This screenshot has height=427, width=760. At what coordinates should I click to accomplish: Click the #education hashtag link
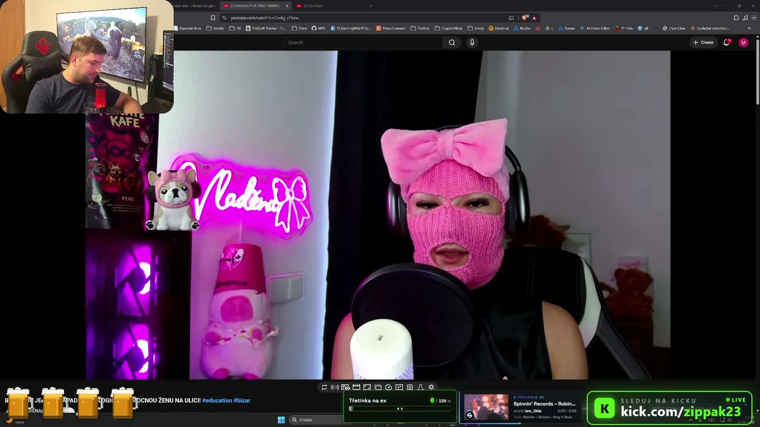pos(217,400)
